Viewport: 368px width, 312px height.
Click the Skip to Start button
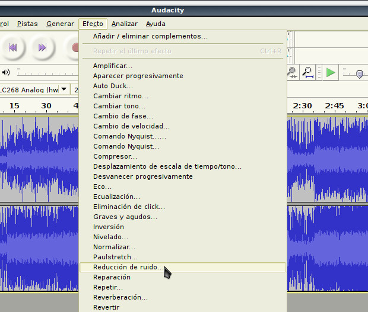pos(12,47)
